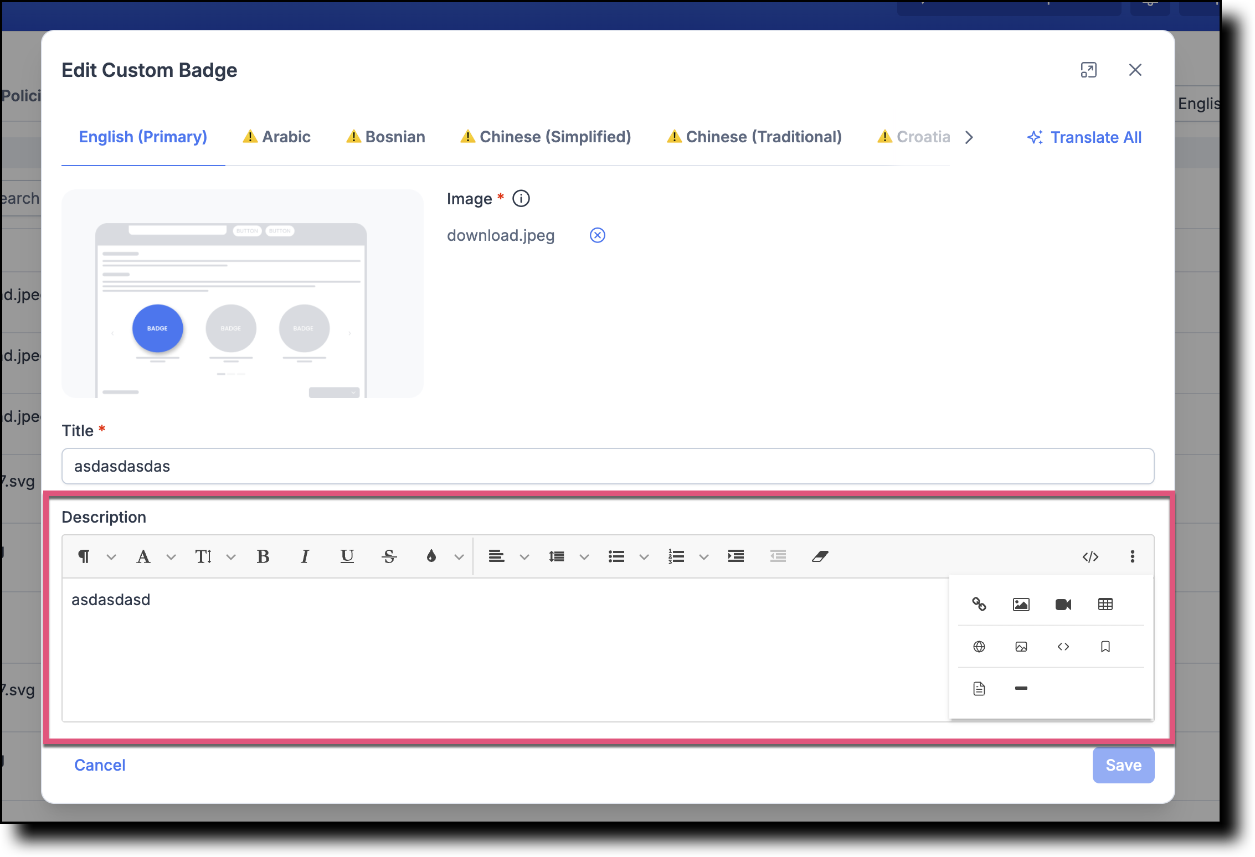This screenshot has width=1255, height=857.
Task: Close the Edit Custom Badge dialog
Action: point(1135,70)
